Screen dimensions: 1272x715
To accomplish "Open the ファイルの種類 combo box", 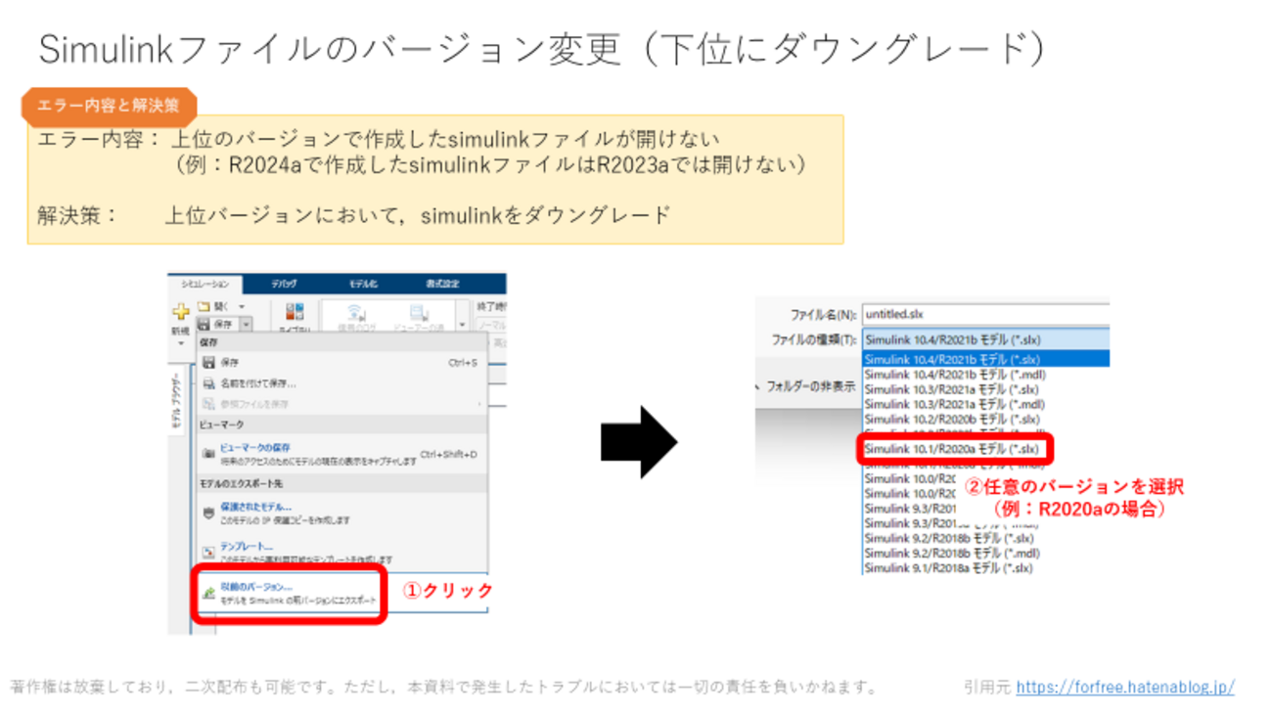I will click(986, 339).
